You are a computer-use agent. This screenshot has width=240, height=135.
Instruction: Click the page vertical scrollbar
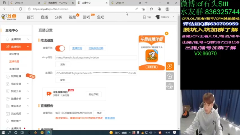coord(179,40)
